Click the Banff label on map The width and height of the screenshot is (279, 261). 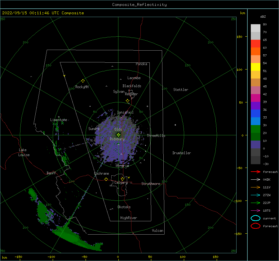51,173
